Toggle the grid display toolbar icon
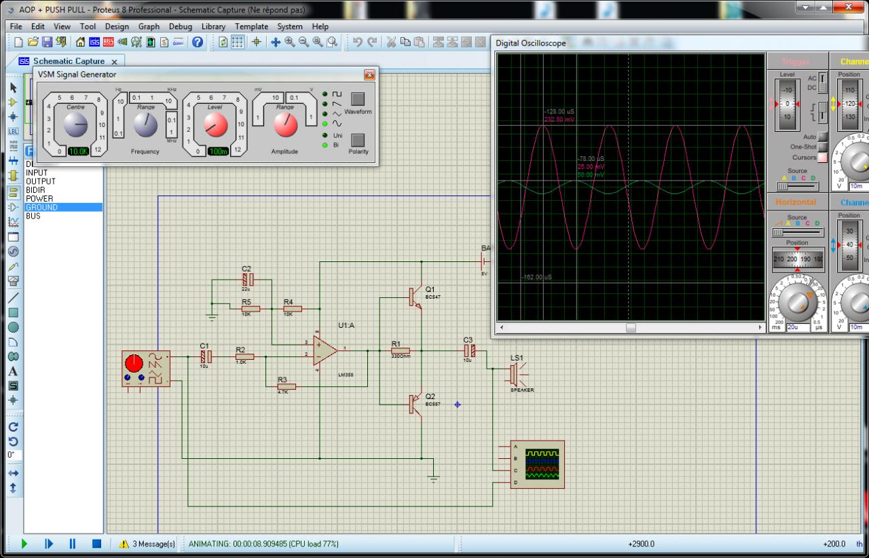The width and height of the screenshot is (869, 558). click(238, 42)
